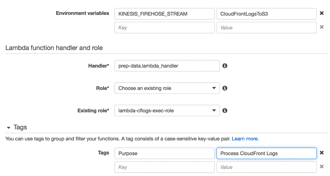Viewport: 330px width, 176px height.
Task: Click the CloudFrontLogsToS3 value field
Action: (266, 14)
